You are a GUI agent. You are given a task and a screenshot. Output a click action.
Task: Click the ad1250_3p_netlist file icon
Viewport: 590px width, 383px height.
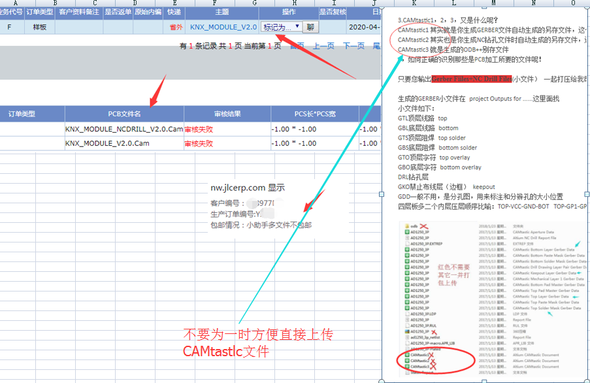coord(406,337)
